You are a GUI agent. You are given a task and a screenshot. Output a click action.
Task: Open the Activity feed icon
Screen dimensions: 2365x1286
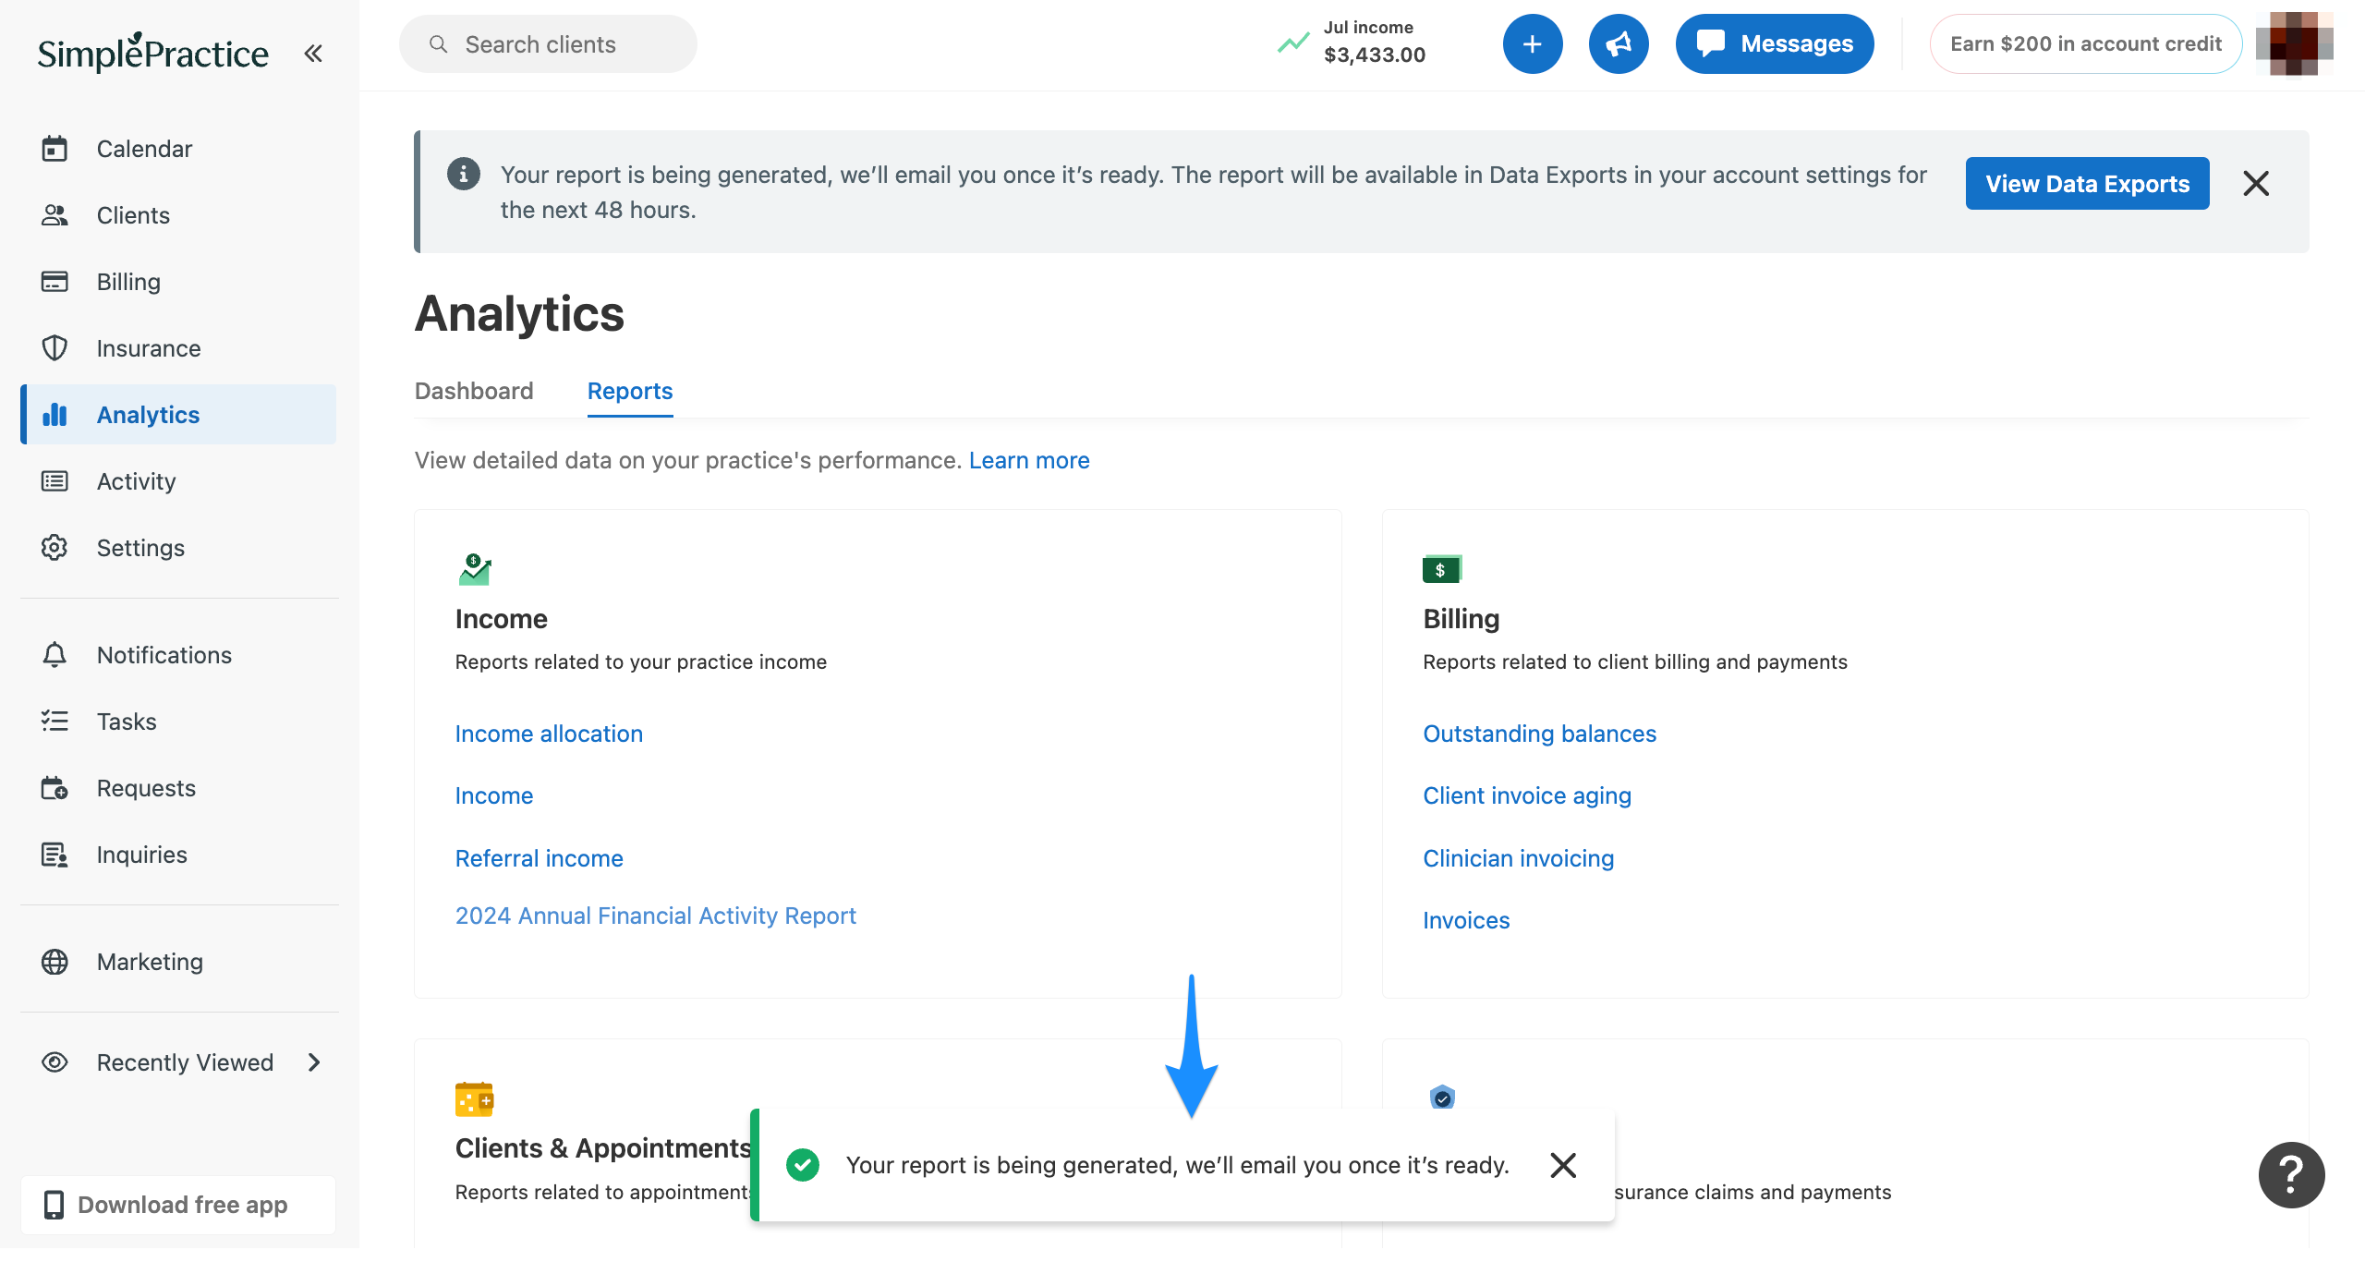click(x=55, y=480)
